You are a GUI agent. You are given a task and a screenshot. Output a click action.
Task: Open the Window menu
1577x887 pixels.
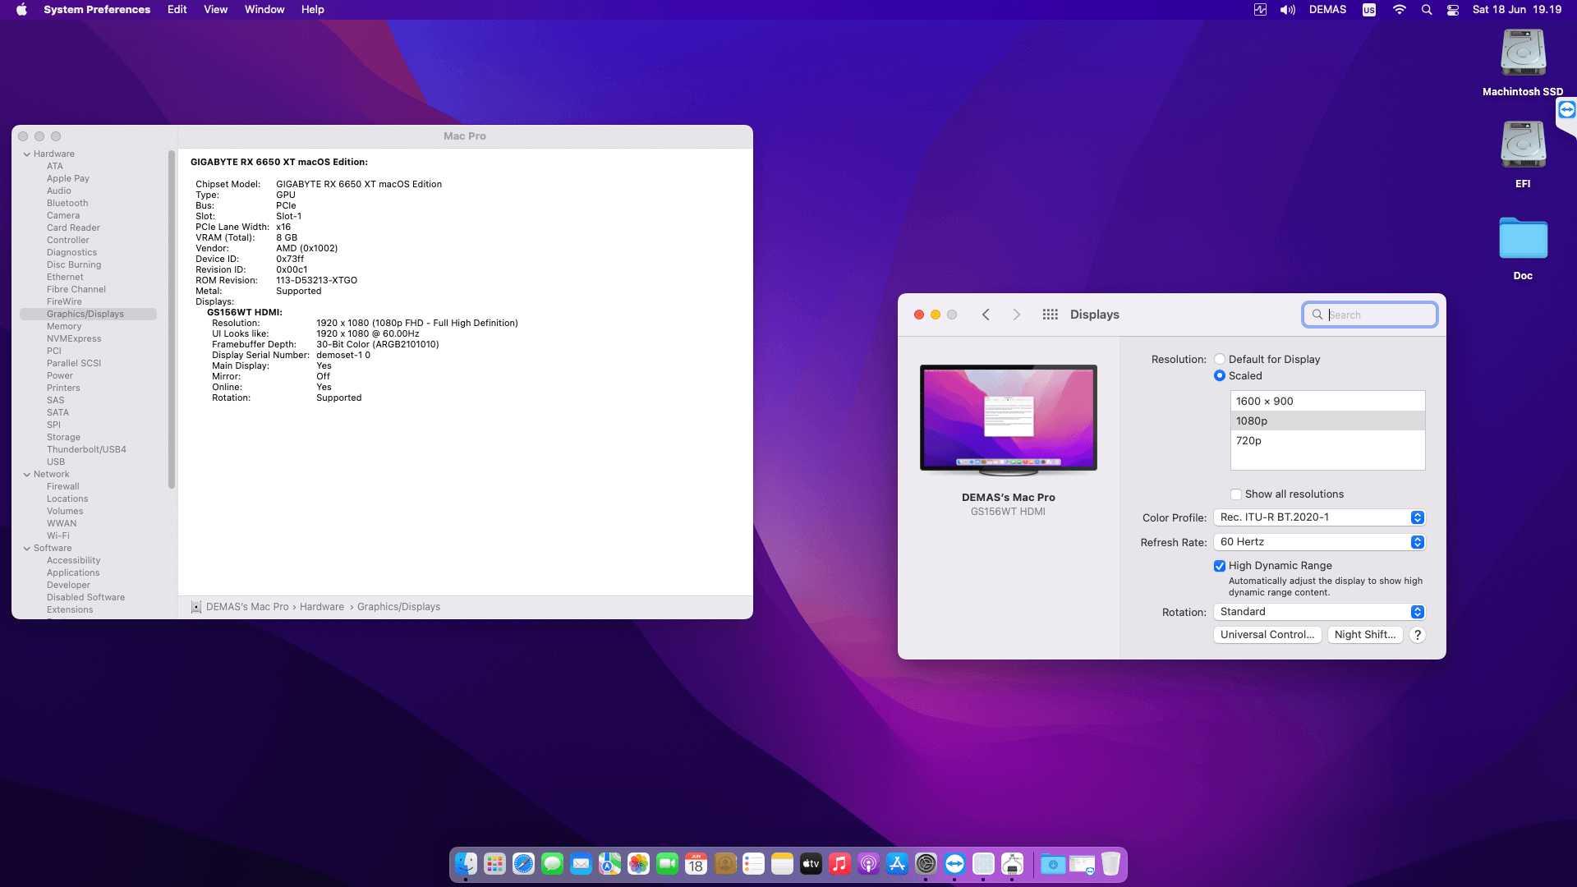pyautogui.click(x=264, y=10)
